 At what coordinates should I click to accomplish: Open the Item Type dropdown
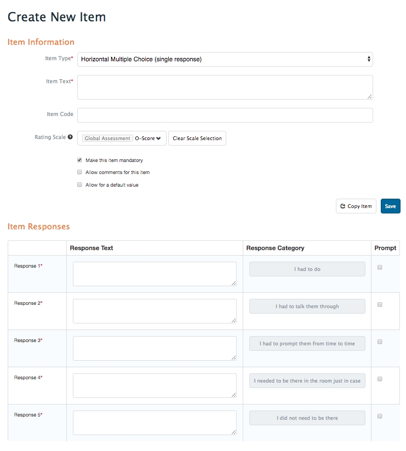pyautogui.click(x=225, y=59)
